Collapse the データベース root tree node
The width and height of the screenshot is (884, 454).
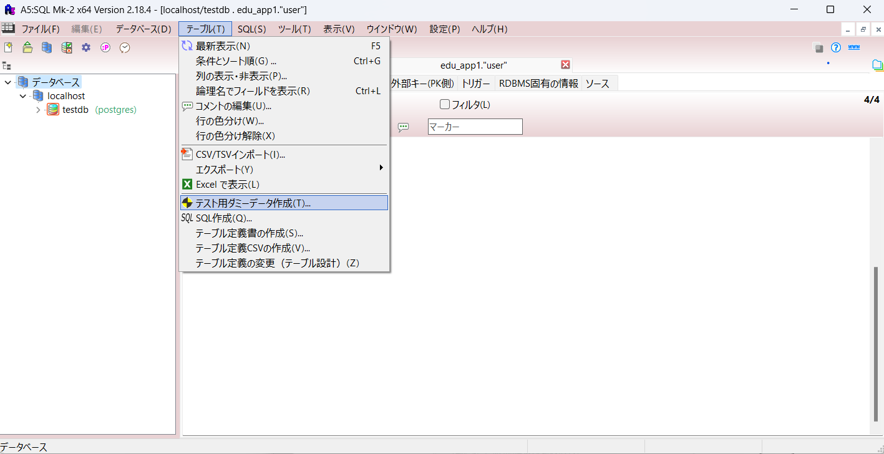pos(8,82)
